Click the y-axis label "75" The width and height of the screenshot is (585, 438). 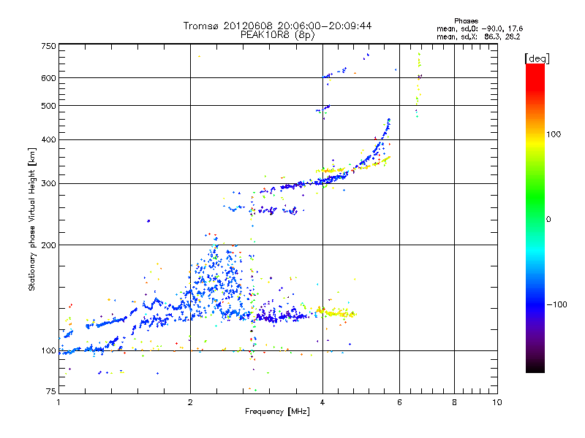click(51, 391)
